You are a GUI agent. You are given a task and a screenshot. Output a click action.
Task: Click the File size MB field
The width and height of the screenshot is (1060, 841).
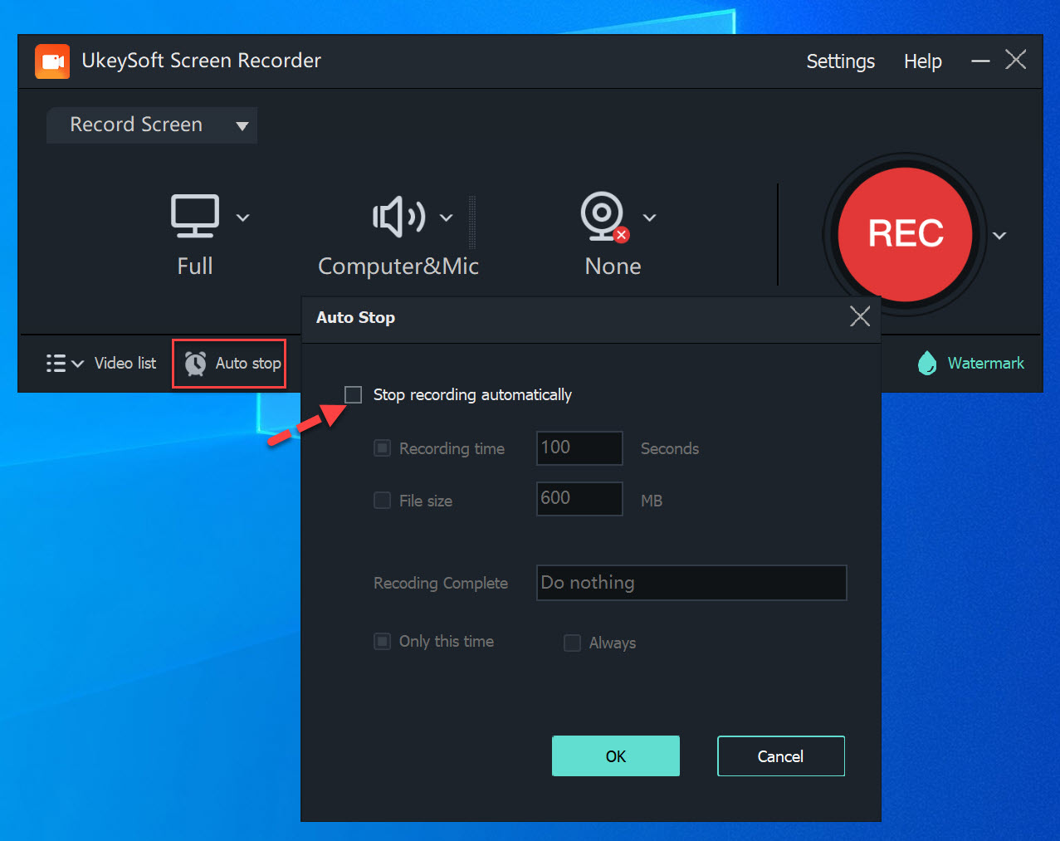(x=579, y=499)
